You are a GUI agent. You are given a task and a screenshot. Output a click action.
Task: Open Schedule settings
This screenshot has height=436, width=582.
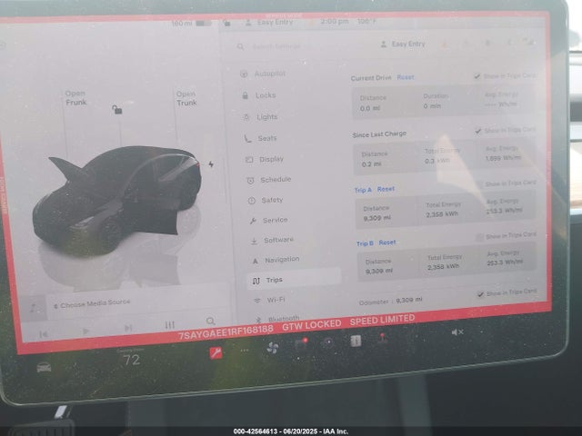point(269,180)
